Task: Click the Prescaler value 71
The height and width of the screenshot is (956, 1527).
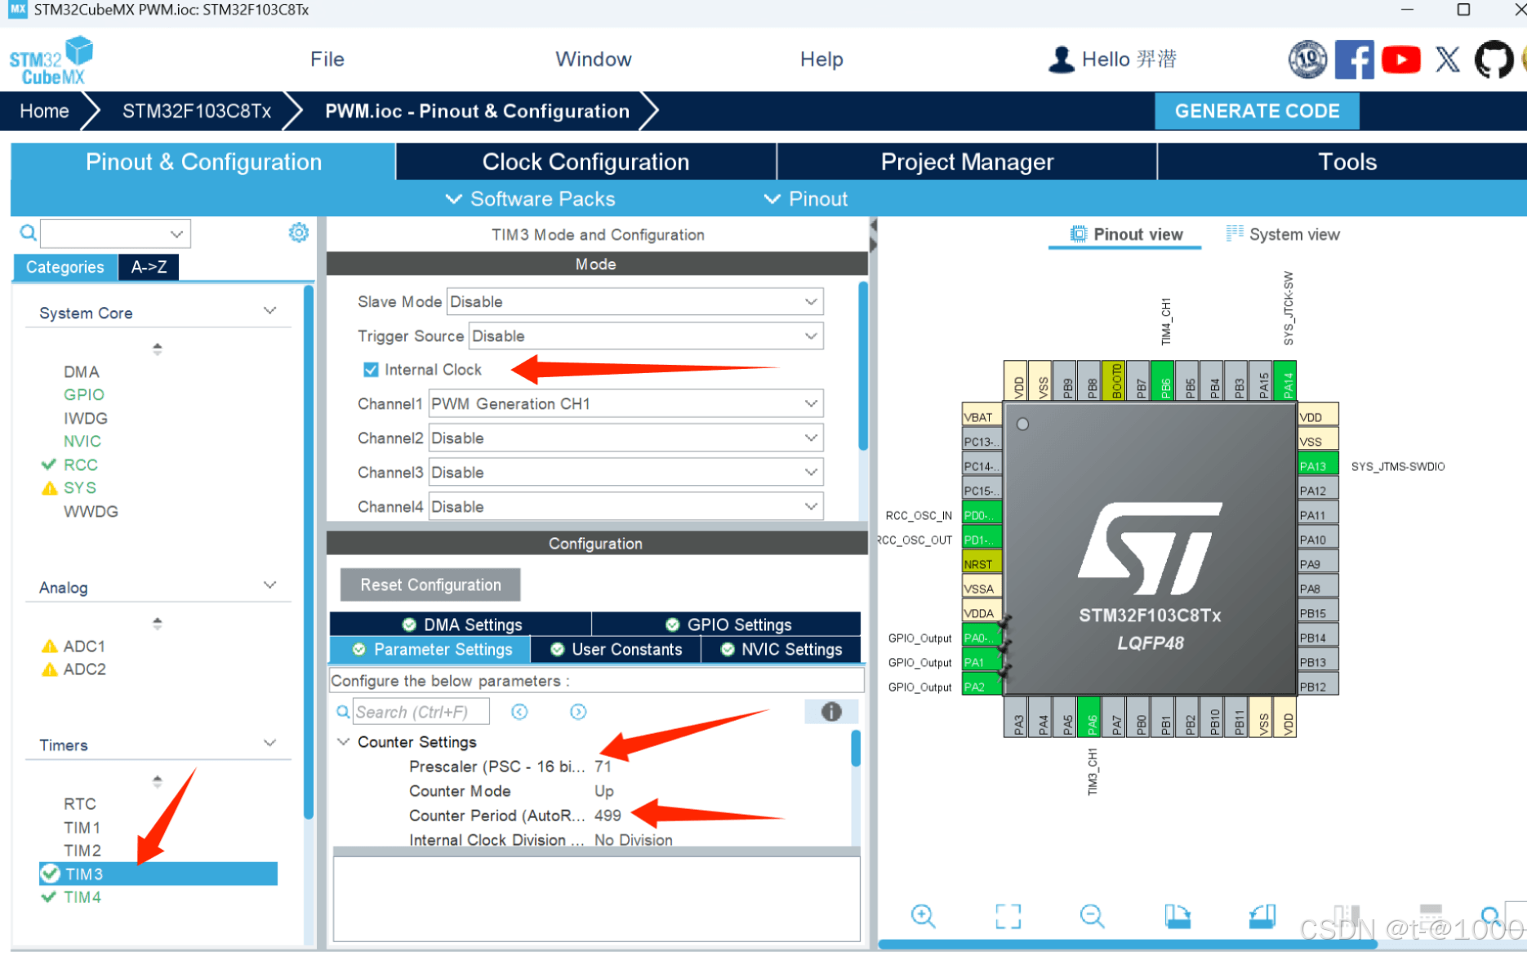Action: 603,766
